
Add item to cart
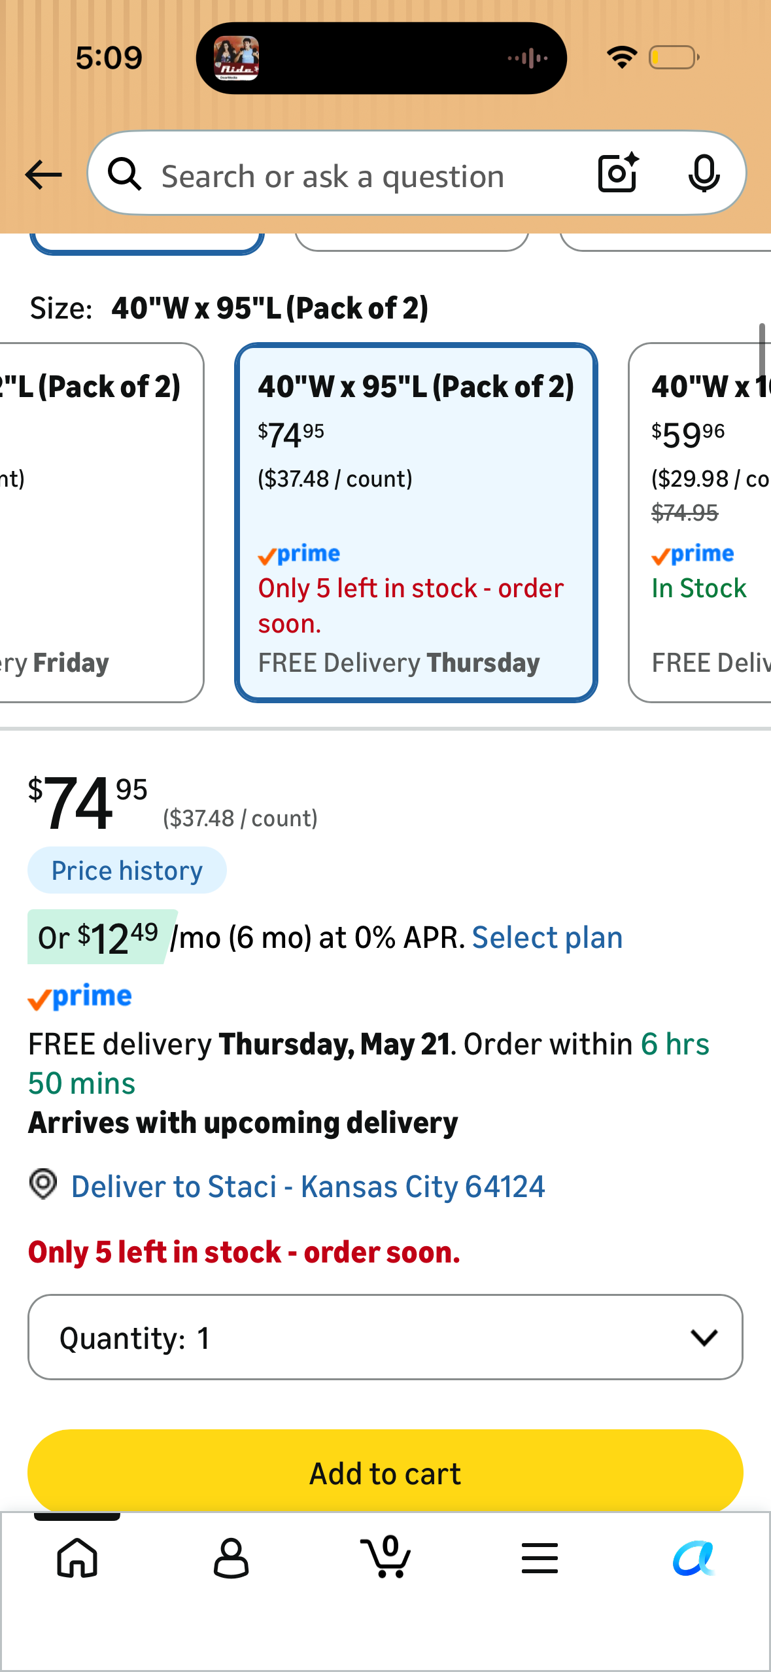coord(385,1473)
